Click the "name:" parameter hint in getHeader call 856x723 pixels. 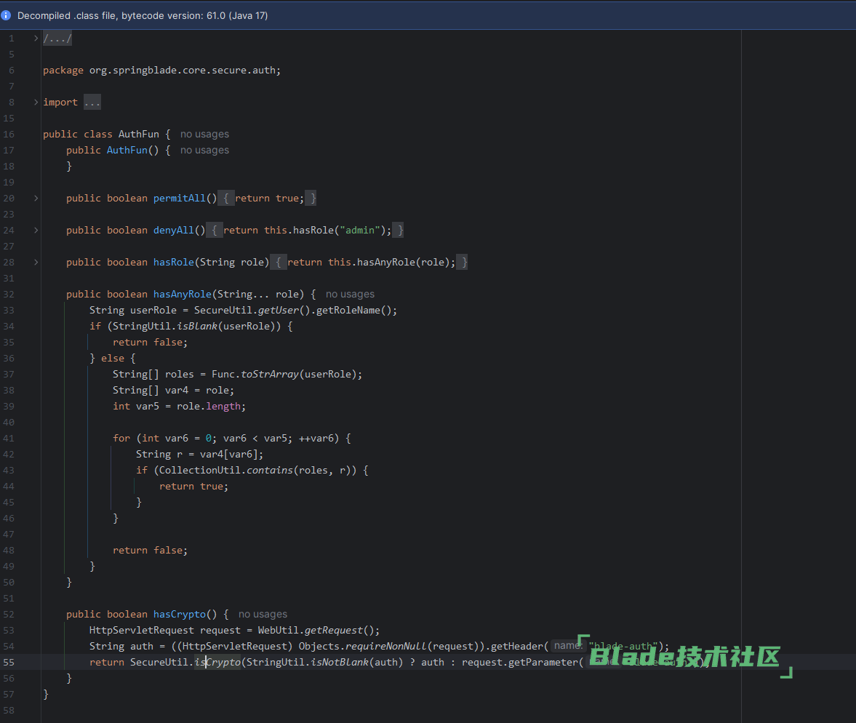click(567, 646)
